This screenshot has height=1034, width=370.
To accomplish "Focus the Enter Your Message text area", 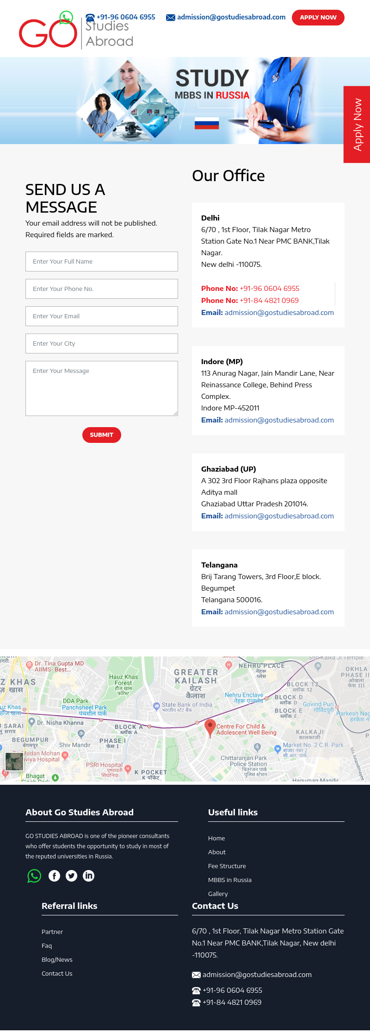I will 102,389.
